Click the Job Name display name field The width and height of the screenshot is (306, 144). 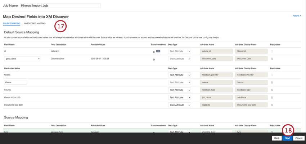tap(251, 97)
